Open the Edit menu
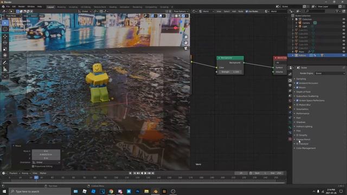Screen dimensions: 347x195 coord(14,6)
